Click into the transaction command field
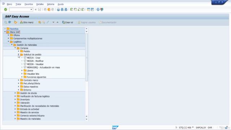Screen dimensions: 231x130 click(19, 10)
